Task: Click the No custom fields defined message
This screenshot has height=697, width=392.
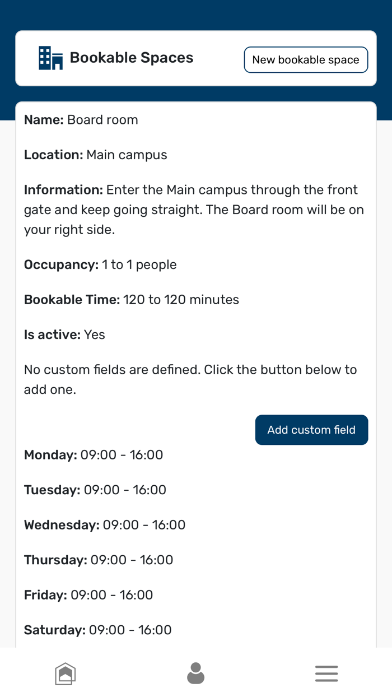Action: [190, 379]
